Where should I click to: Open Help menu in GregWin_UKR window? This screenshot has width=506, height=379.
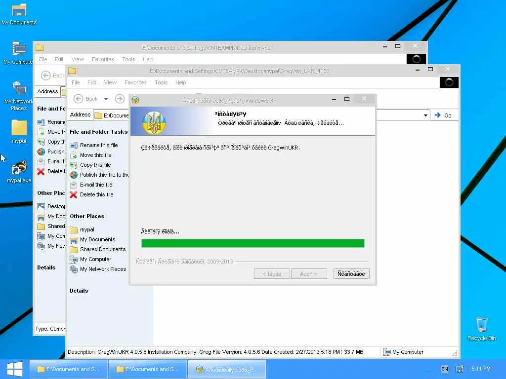pyautogui.click(x=181, y=82)
